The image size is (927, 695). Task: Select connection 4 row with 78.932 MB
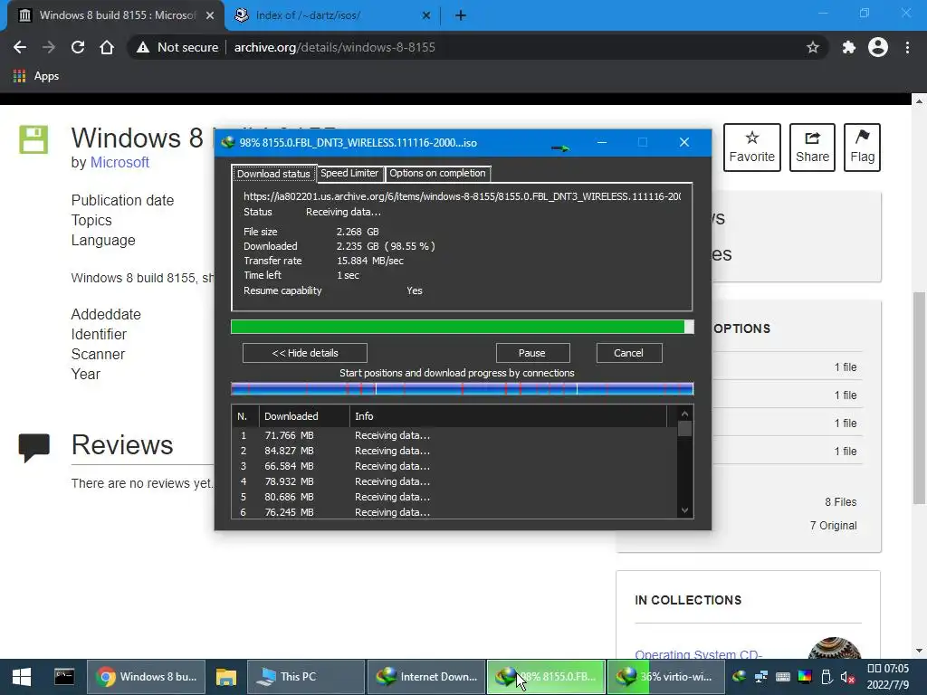[454, 481]
